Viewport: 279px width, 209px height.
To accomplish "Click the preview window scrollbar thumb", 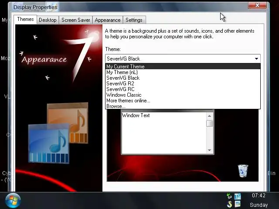I will [209, 123].
